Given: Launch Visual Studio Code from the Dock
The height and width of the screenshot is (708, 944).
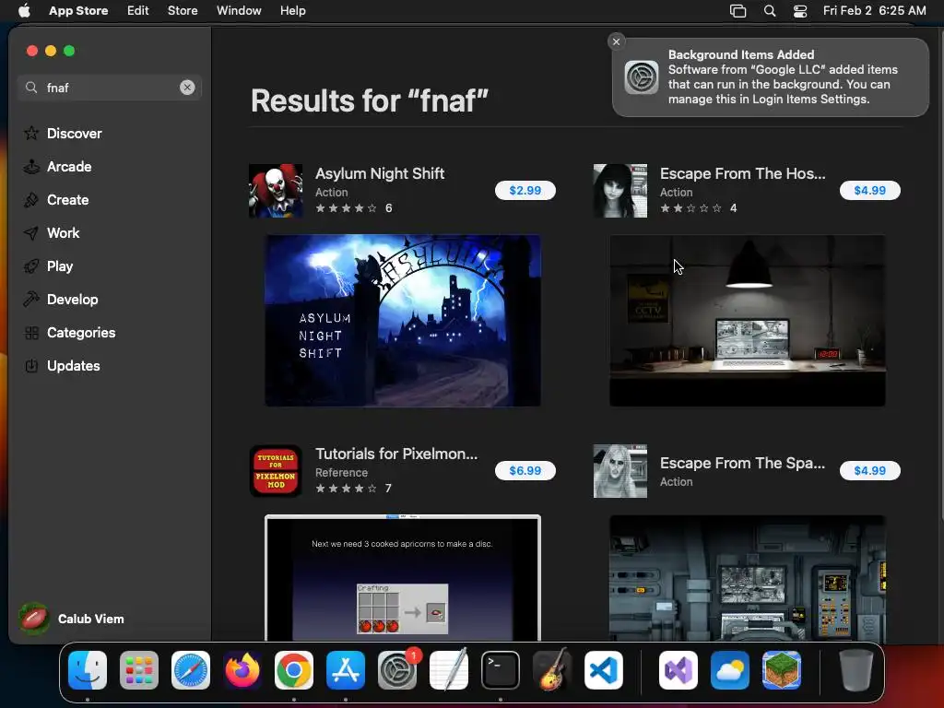Looking at the screenshot, I should coord(604,670).
